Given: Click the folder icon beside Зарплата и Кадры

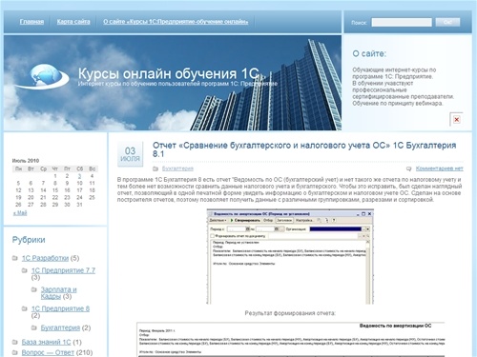Looking at the screenshot, I should pyautogui.click(x=34, y=289).
